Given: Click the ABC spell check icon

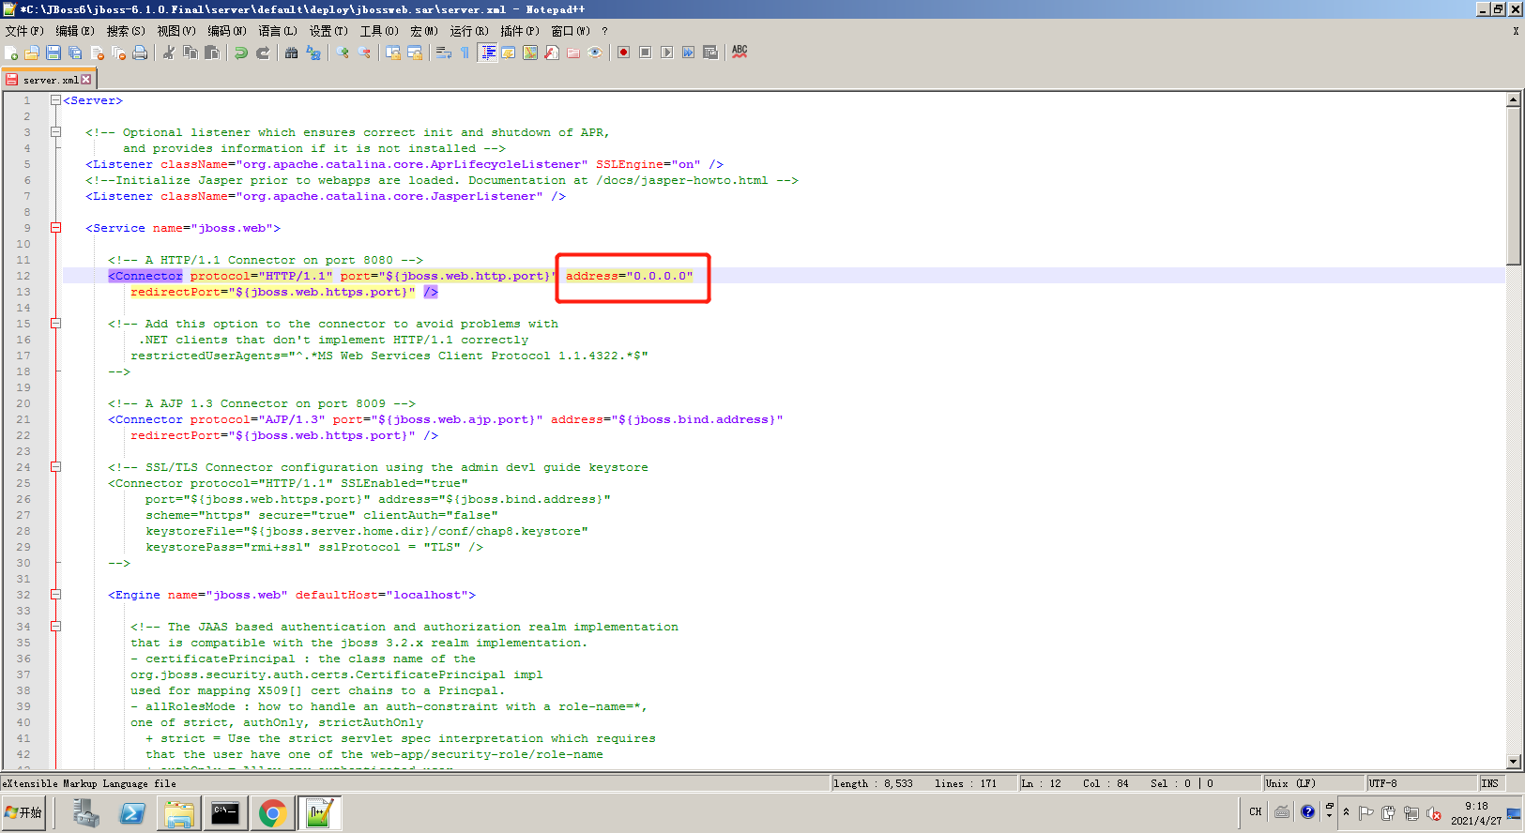Looking at the screenshot, I should 740,53.
